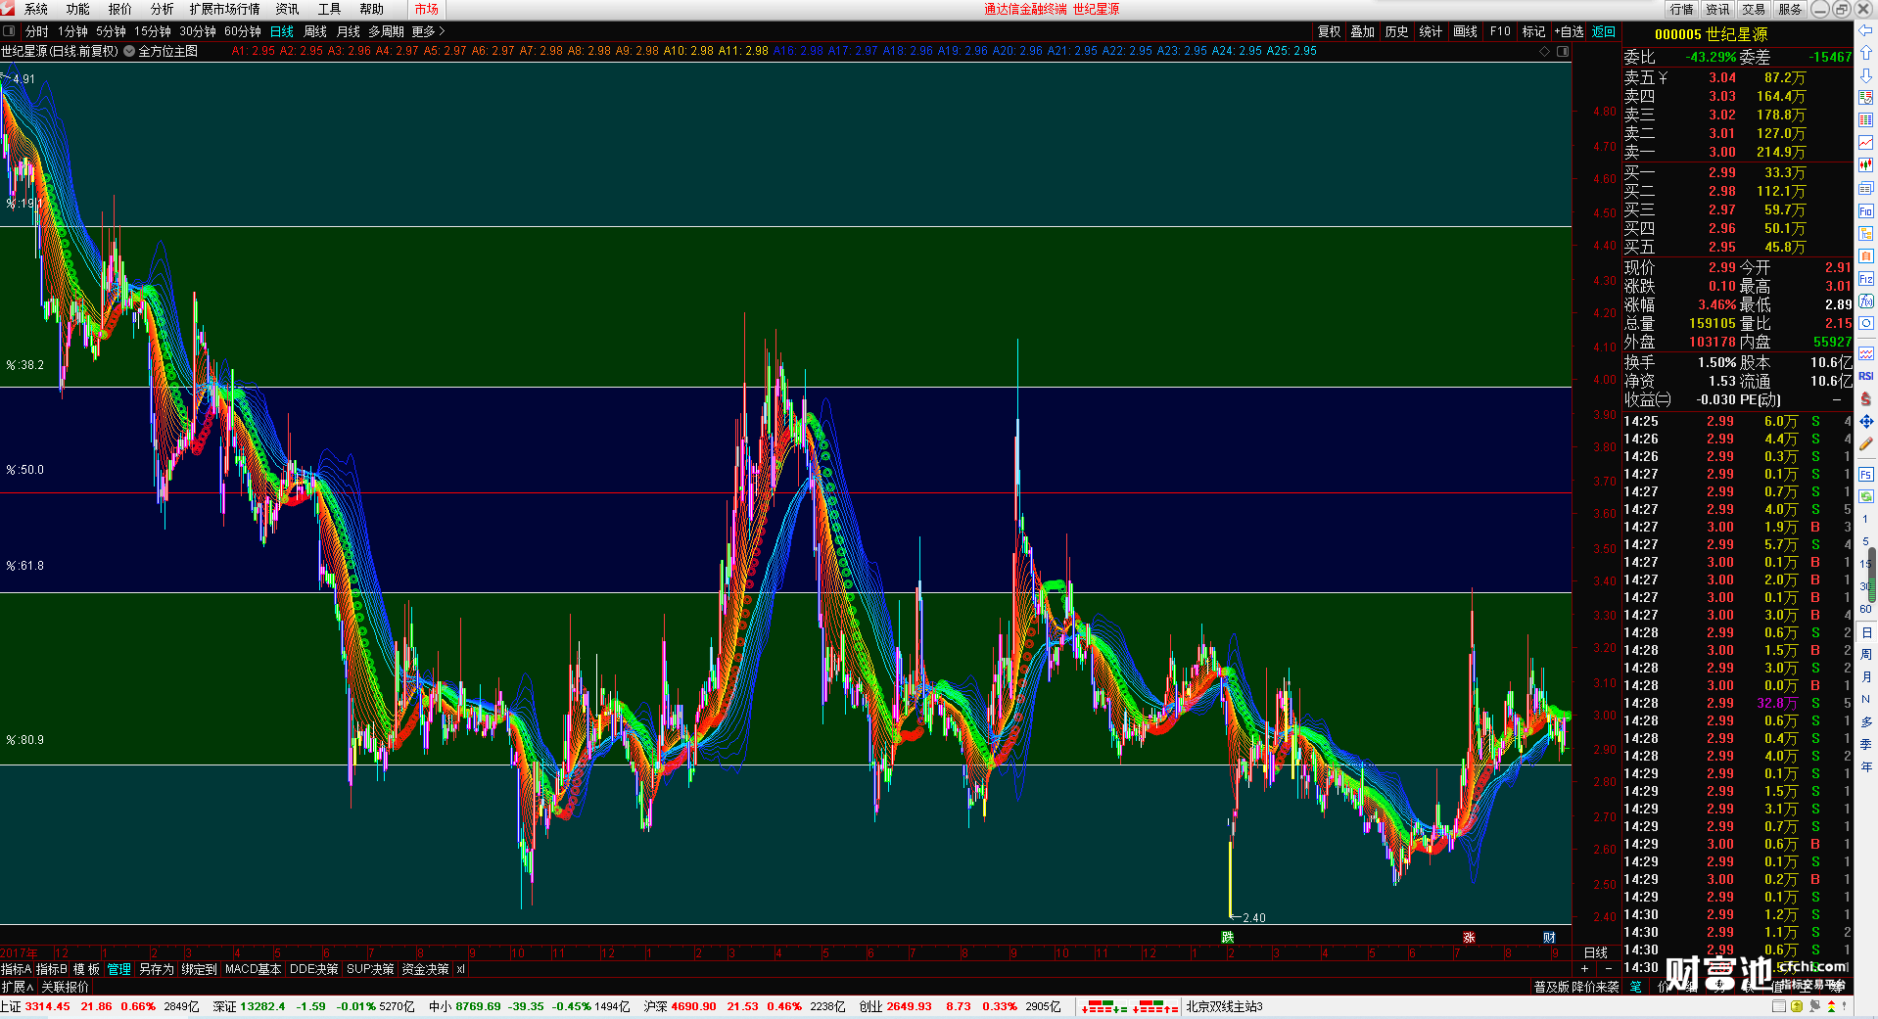Click the orange document icon in sidebar
The width and height of the screenshot is (1878, 1019).
[x=1865, y=256]
